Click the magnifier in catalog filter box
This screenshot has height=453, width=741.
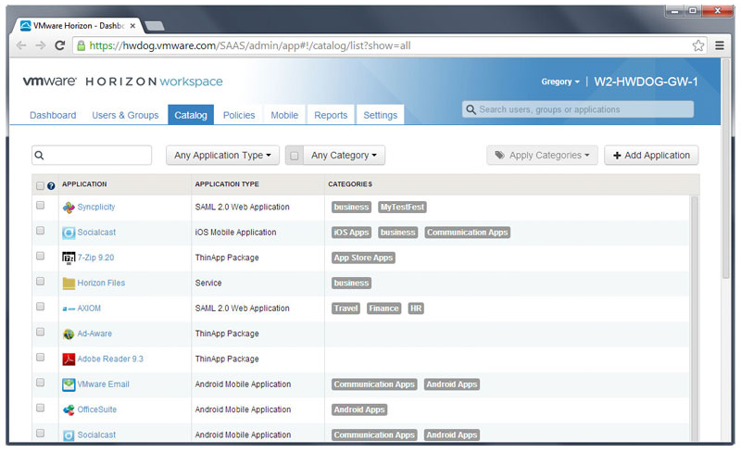tap(39, 155)
